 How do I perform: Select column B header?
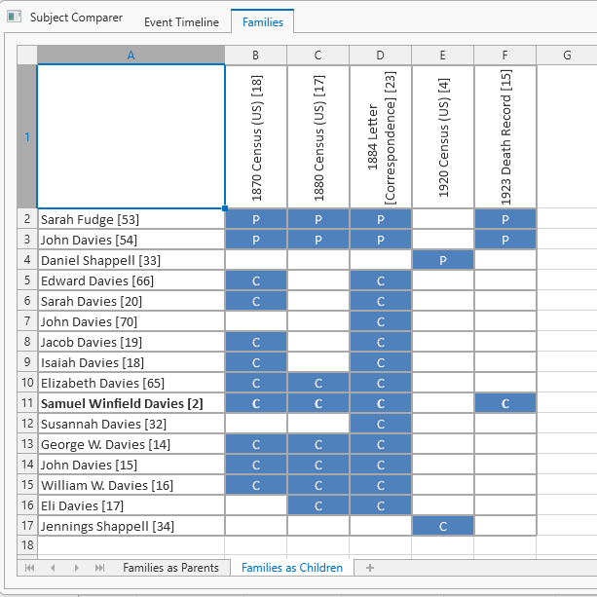(x=255, y=56)
